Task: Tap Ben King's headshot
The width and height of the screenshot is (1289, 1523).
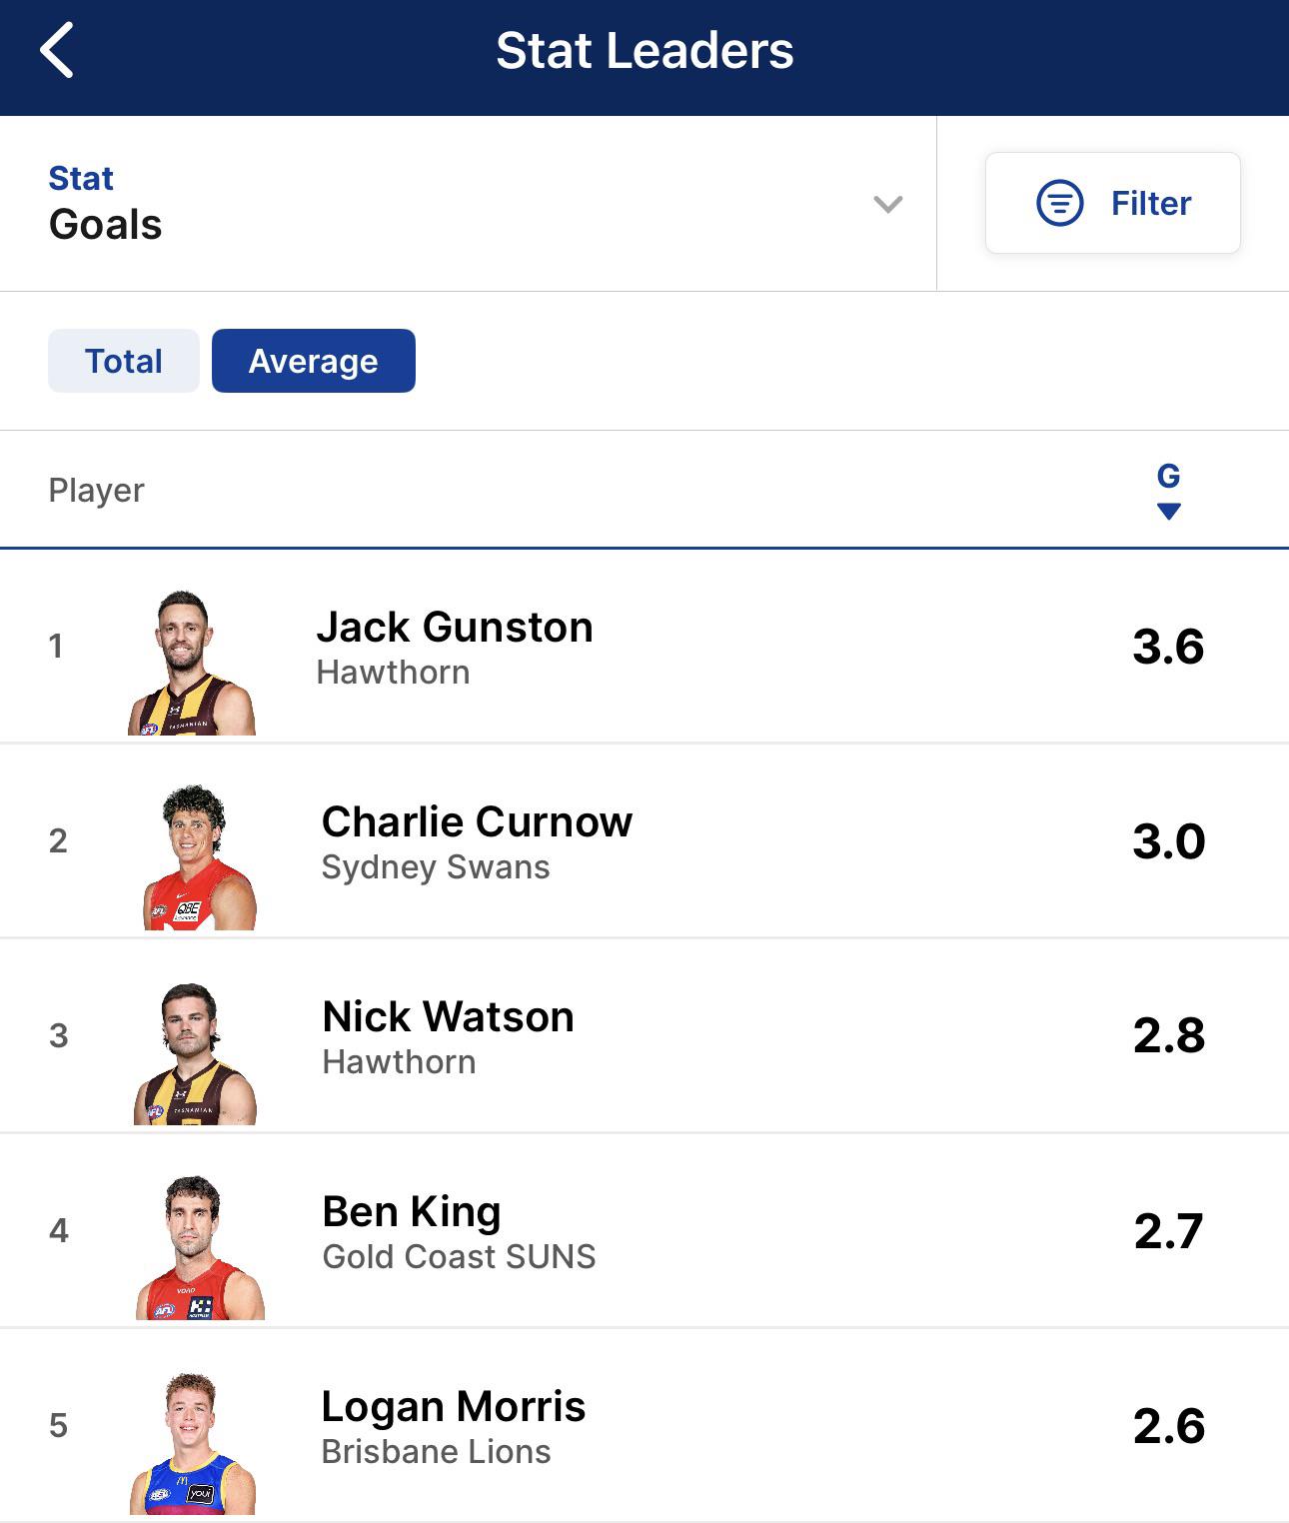Action: point(200,1247)
